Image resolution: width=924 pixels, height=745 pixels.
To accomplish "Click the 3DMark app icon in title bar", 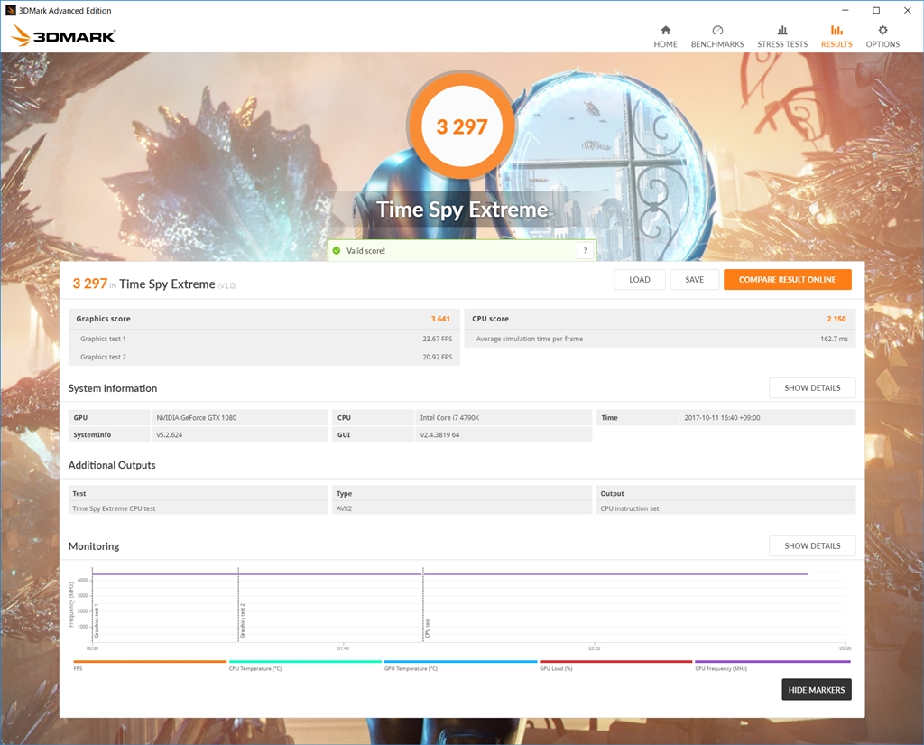I will (x=10, y=11).
